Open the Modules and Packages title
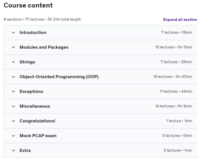 pyautogui.click(x=44, y=47)
